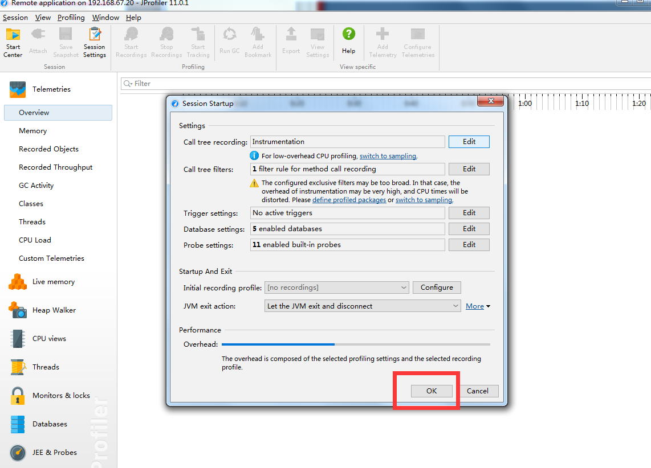
Task: Select Overview under Telemetries
Action: pyautogui.click(x=58, y=113)
